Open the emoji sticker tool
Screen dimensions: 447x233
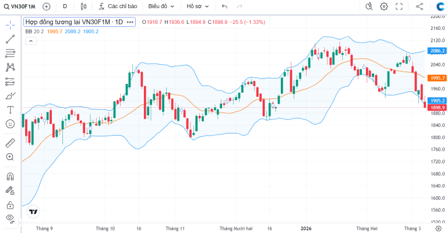(10, 124)
